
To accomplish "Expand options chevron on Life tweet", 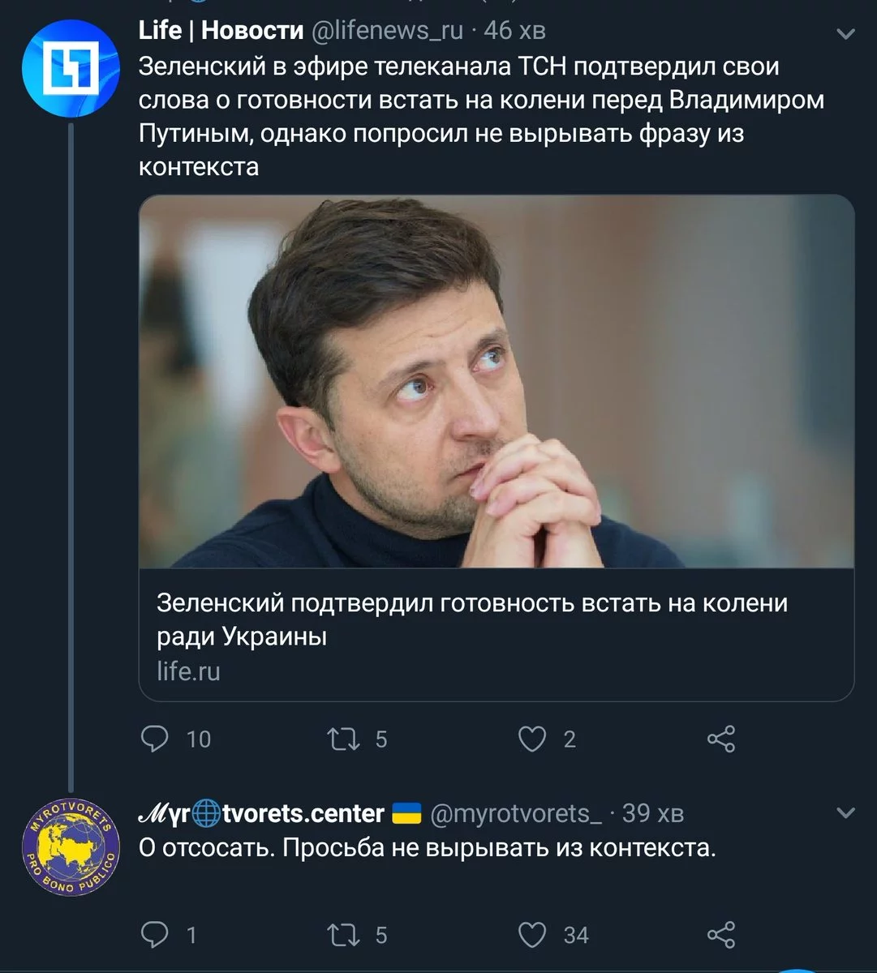I will pos(845,34).
